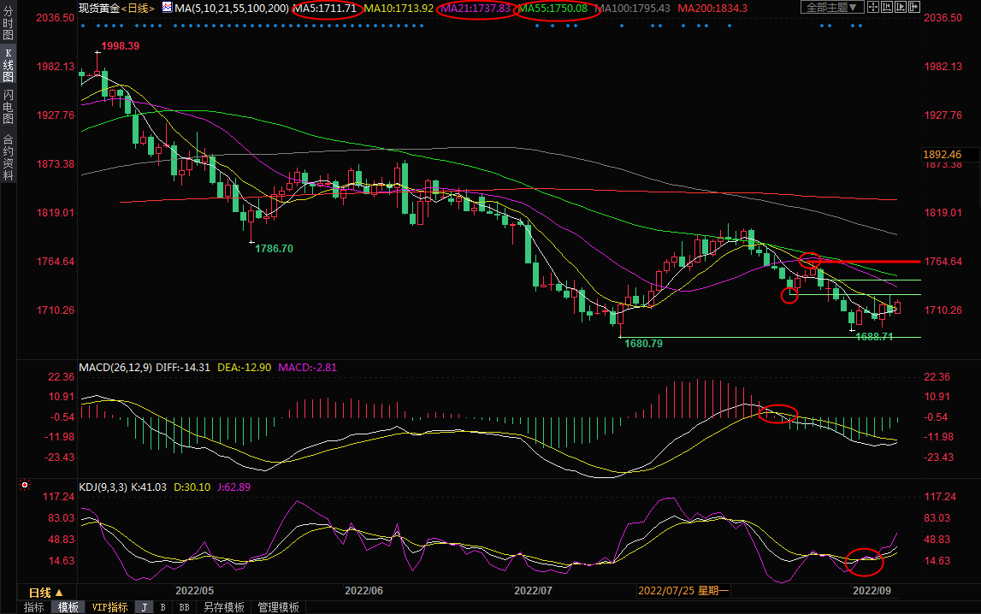The image size is (981, 614).
Task: Click the 另存模板 button
Action: [223, 607]
